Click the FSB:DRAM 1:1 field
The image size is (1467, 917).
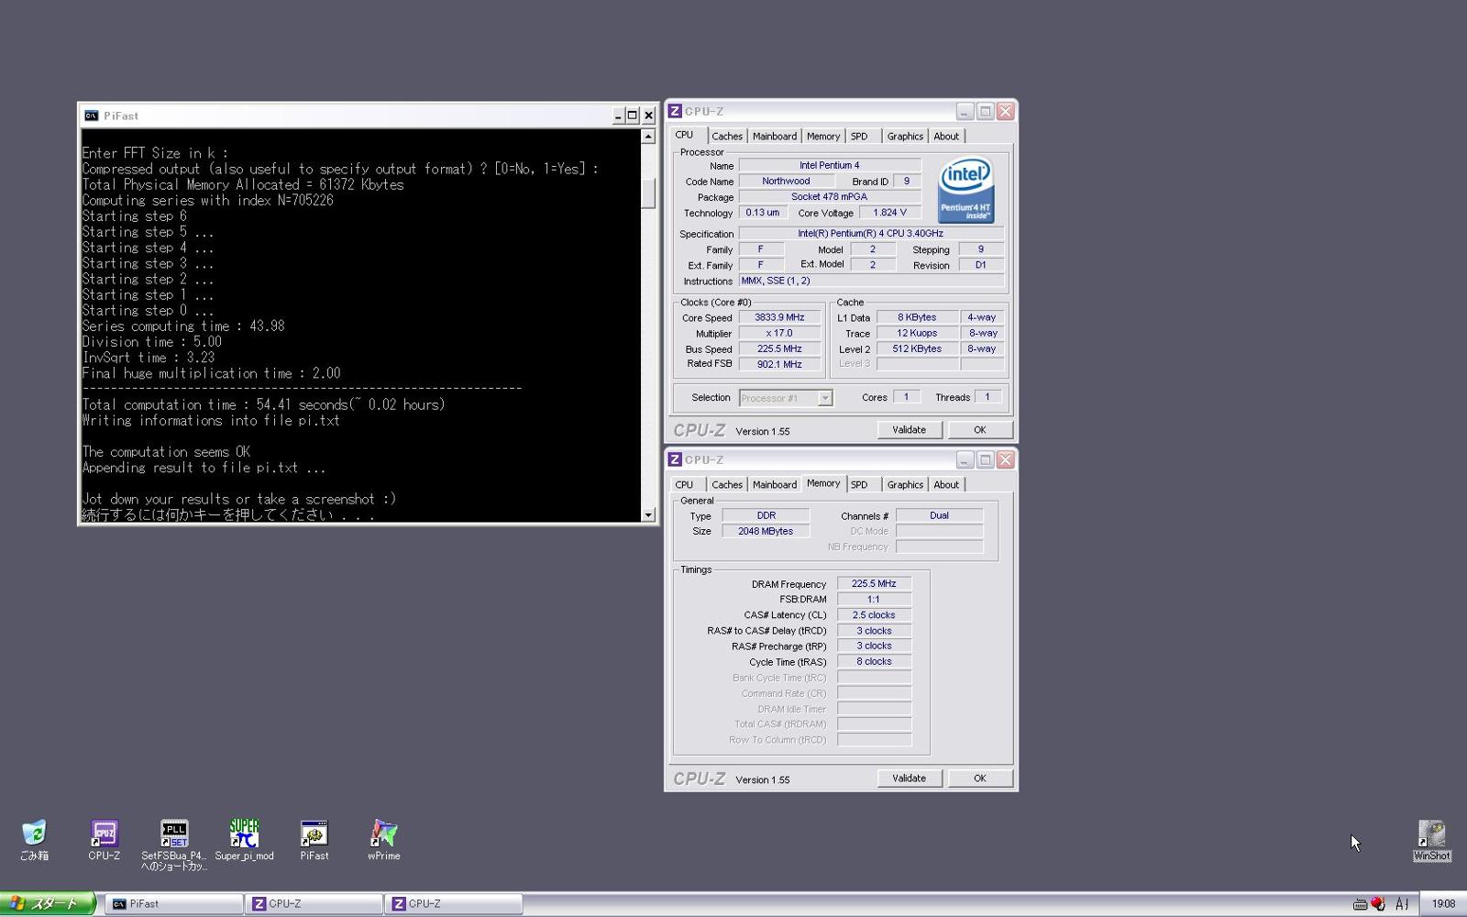point(874,599)
